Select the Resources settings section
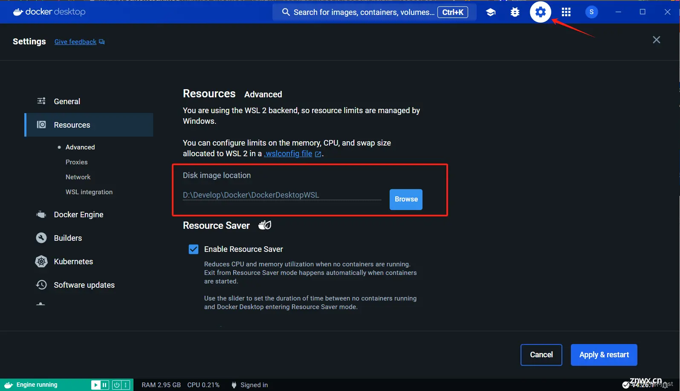Screen dimensions: 680x391 pos(89,125)
